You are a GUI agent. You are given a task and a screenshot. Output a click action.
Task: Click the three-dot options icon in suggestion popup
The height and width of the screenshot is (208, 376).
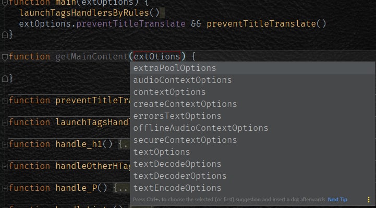click(x=369, y=200)
